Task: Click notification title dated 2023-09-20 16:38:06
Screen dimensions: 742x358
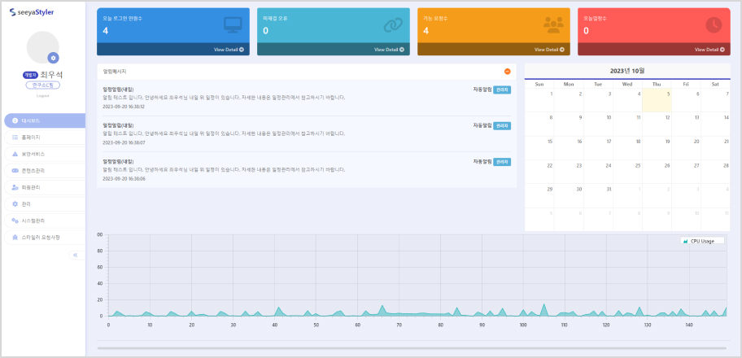Action: coord(118,161)
